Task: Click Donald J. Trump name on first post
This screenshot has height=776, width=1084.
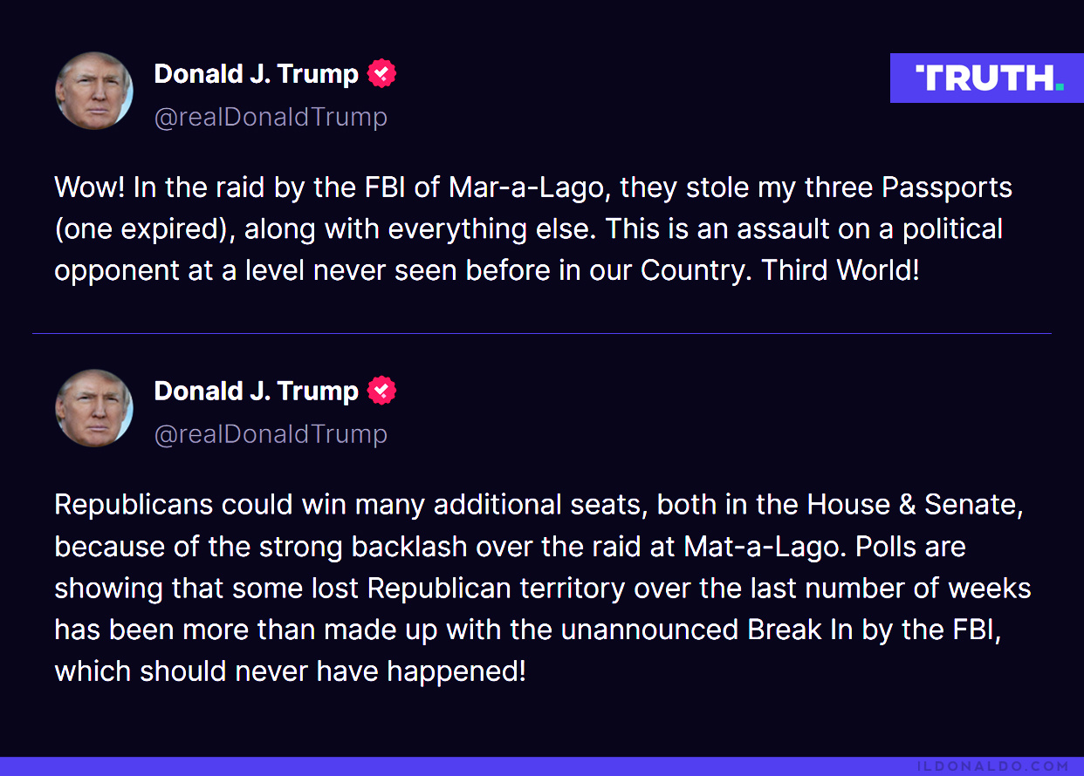Action: (x=257, y=74)
